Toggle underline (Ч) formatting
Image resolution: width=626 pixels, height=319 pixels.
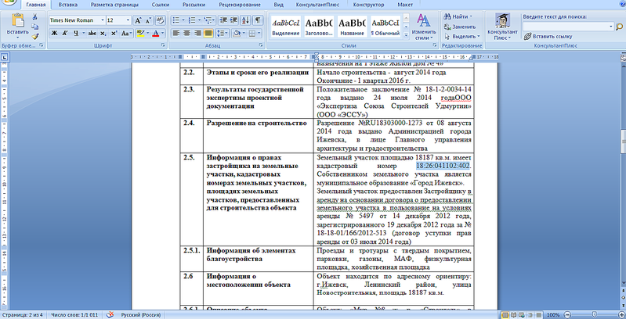coord(74,33)
